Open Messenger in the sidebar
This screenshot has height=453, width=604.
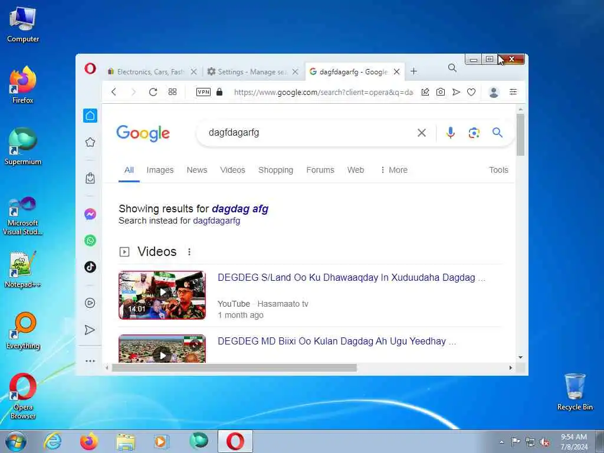point(90,214)
